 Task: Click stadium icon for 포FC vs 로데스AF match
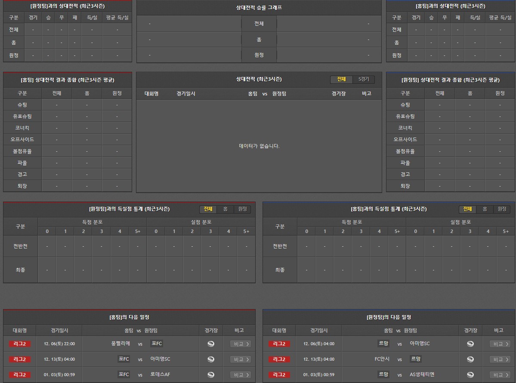coord(211,375)
